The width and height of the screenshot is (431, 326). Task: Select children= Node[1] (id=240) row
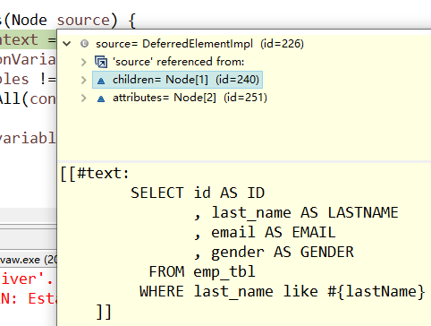[x=177, y=80]
